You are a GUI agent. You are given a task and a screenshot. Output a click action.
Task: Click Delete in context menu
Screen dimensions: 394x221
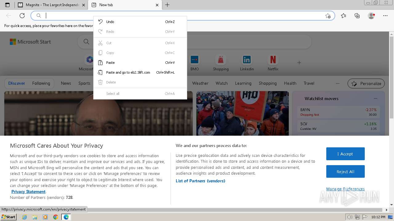140,82
